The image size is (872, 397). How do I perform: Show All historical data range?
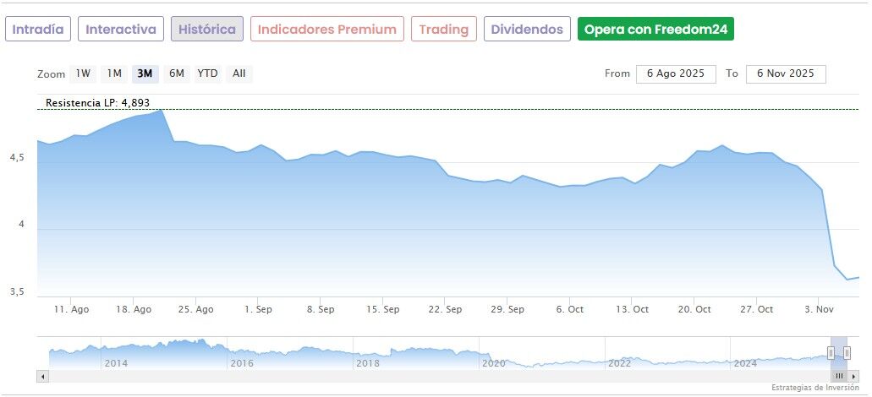pos(239,73)
